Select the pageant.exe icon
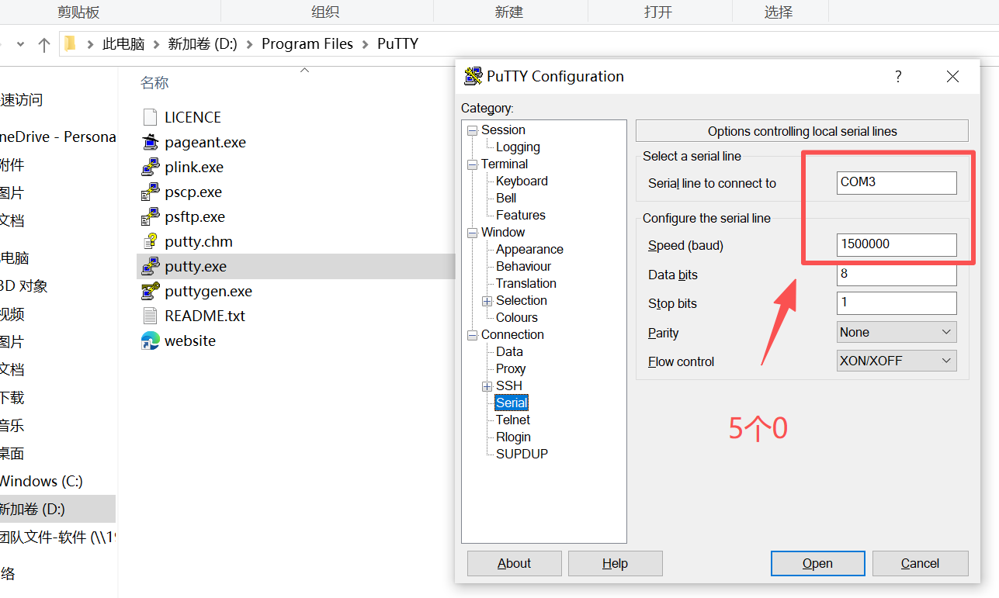Screen dimensions: 999x598 pyautogui.click(x=150, y=142)
